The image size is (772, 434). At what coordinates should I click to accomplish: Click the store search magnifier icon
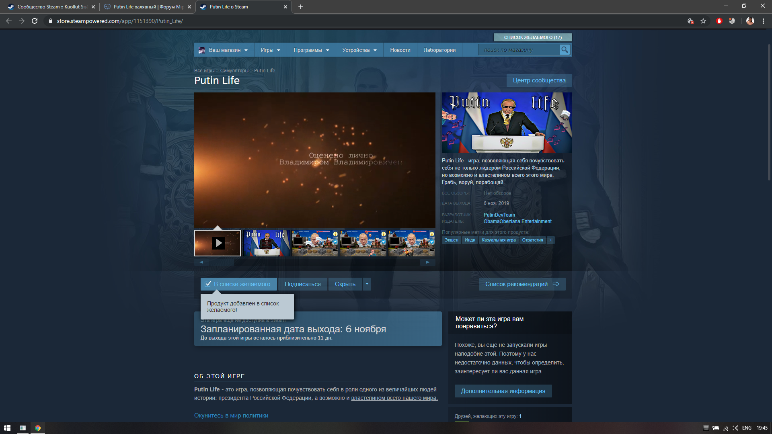(x=565, y=50)
